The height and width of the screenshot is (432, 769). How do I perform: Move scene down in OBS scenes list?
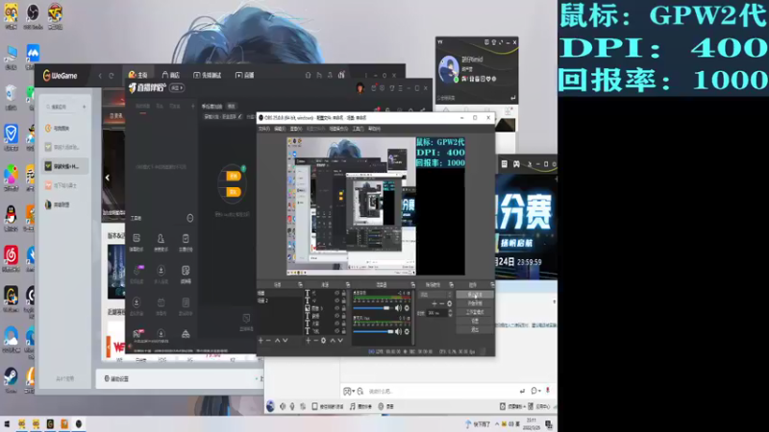pyautogui.click(x=285, y=341)
